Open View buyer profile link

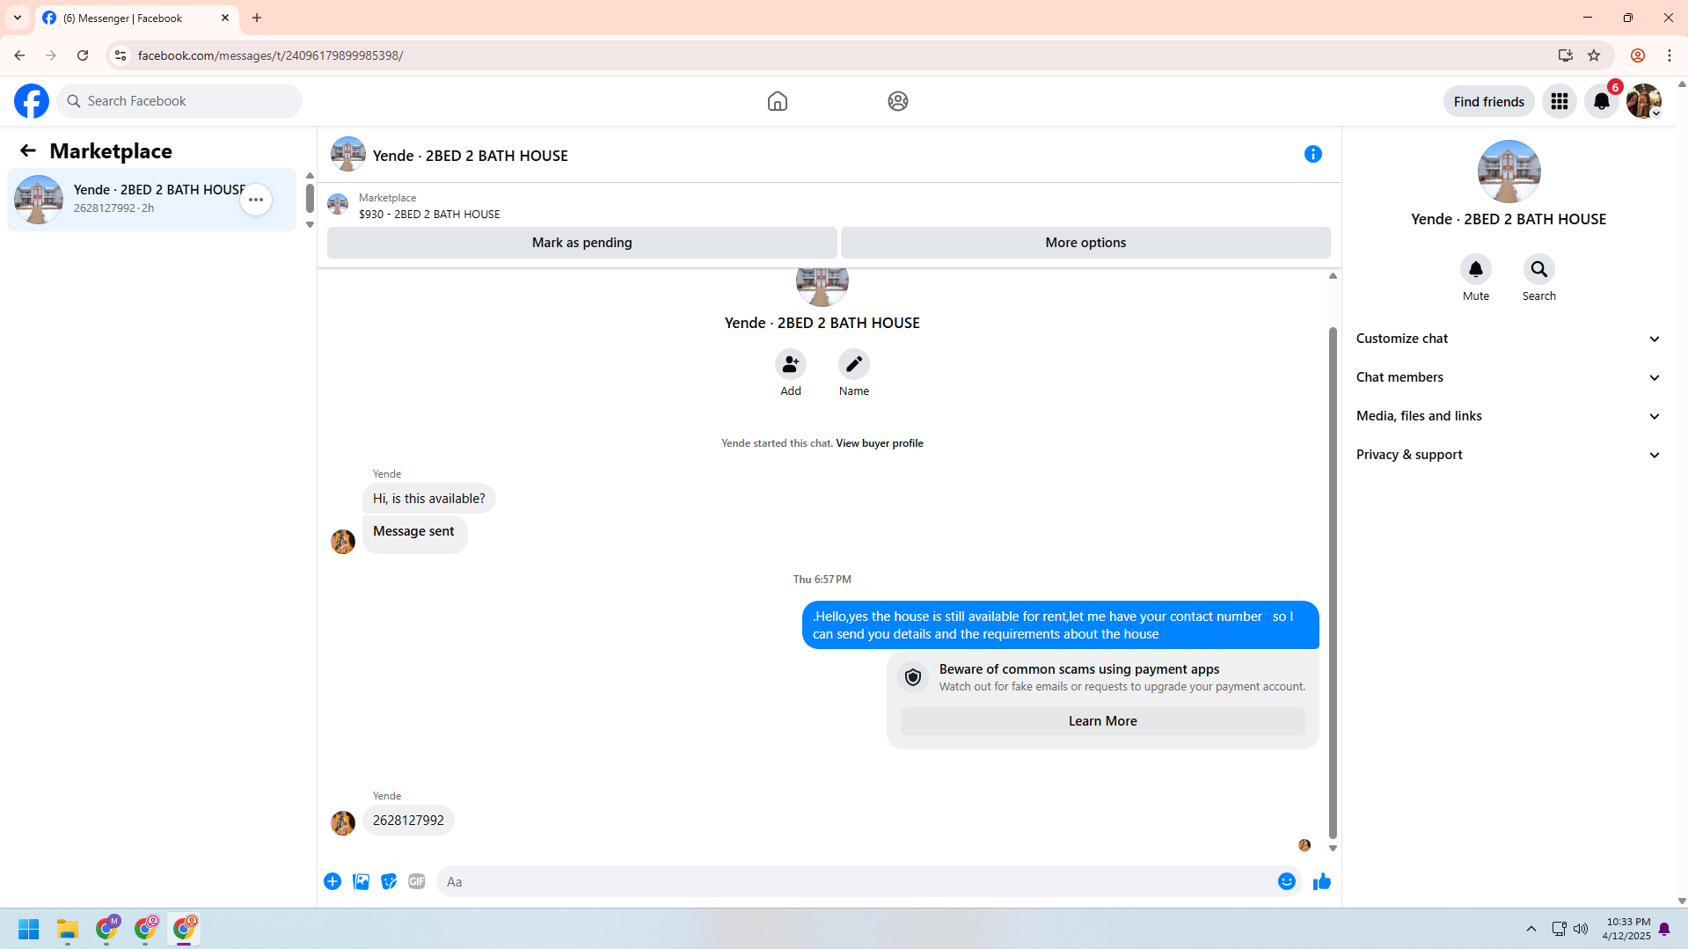(879, 443)
